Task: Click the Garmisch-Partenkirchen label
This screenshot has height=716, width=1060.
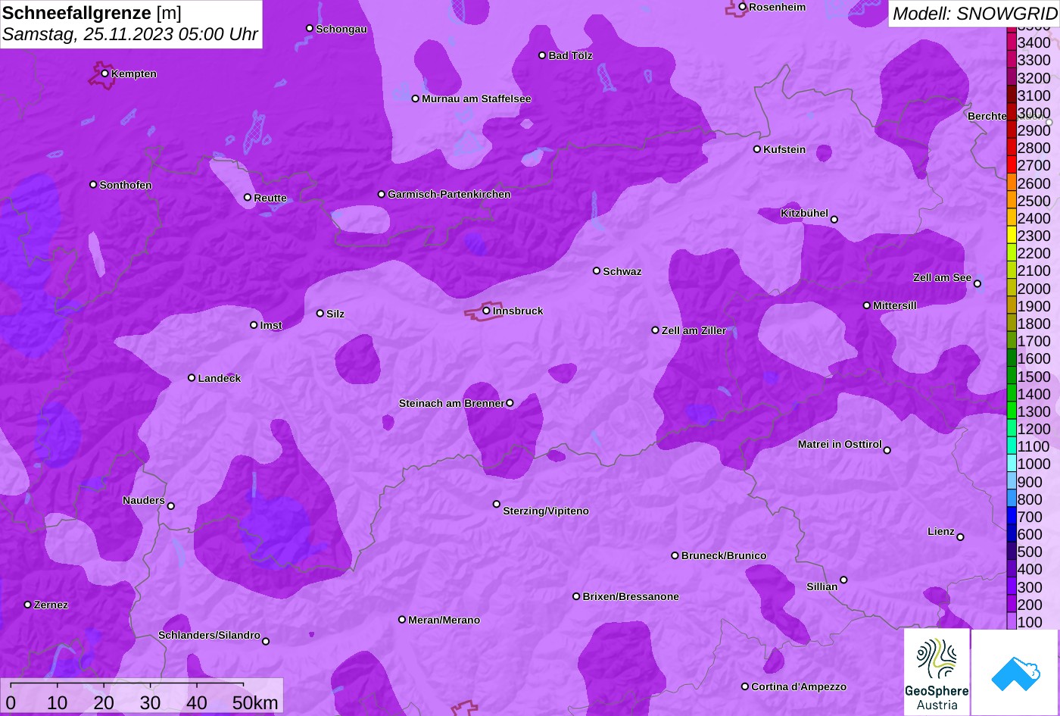Action: click(x=449, y=194)
